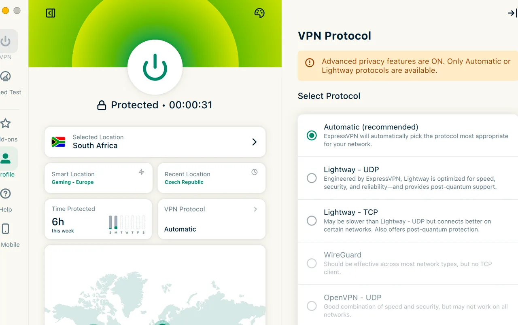The width and height of the screenshot is (518, 325).
Task: Open the Mobile phone sidebar icon
Action: click(5, 229)
